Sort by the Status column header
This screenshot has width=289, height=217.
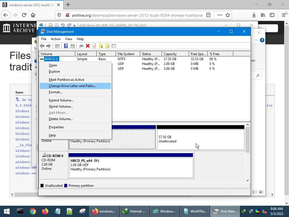151,54
